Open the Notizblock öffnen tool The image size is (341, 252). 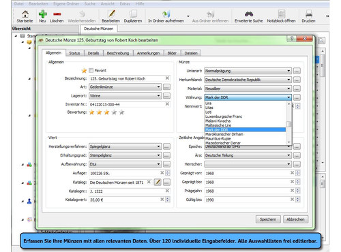[x=281, y=16]
